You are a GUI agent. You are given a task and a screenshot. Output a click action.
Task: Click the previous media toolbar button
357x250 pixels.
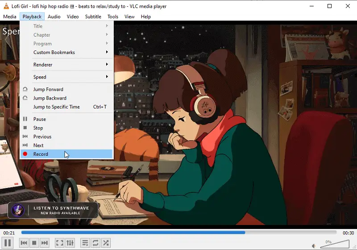(24, 243)
